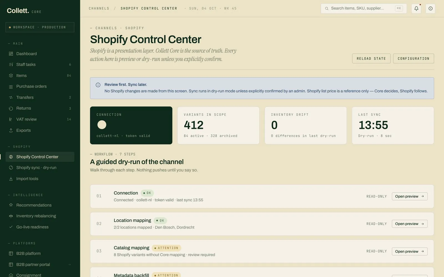The image size is (444, 277).
Task: Focus the search items, SKU, supplier field
Action: point(364,8)
